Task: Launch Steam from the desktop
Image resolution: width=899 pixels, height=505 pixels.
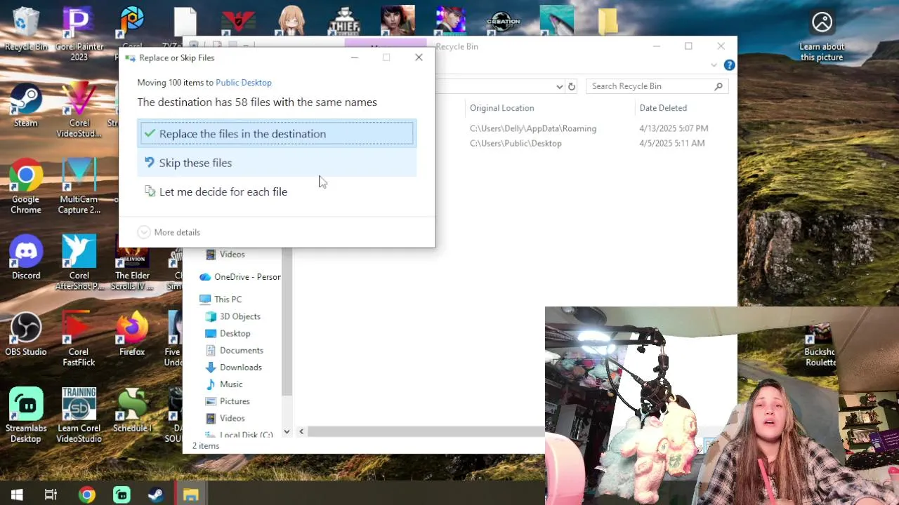Action: pyautogui.click(x=26, y=105)
